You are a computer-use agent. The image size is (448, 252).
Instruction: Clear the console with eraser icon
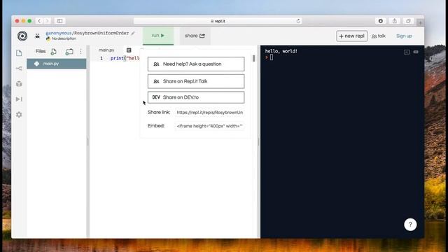pos(416,52)
